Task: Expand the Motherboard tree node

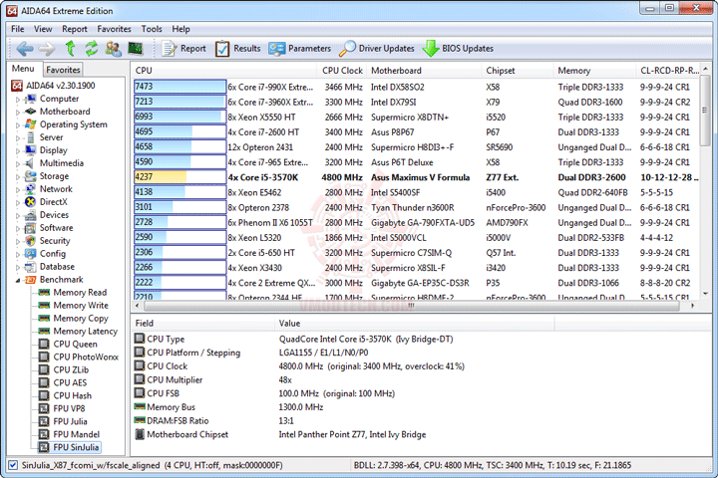Action: pos(18,113)
